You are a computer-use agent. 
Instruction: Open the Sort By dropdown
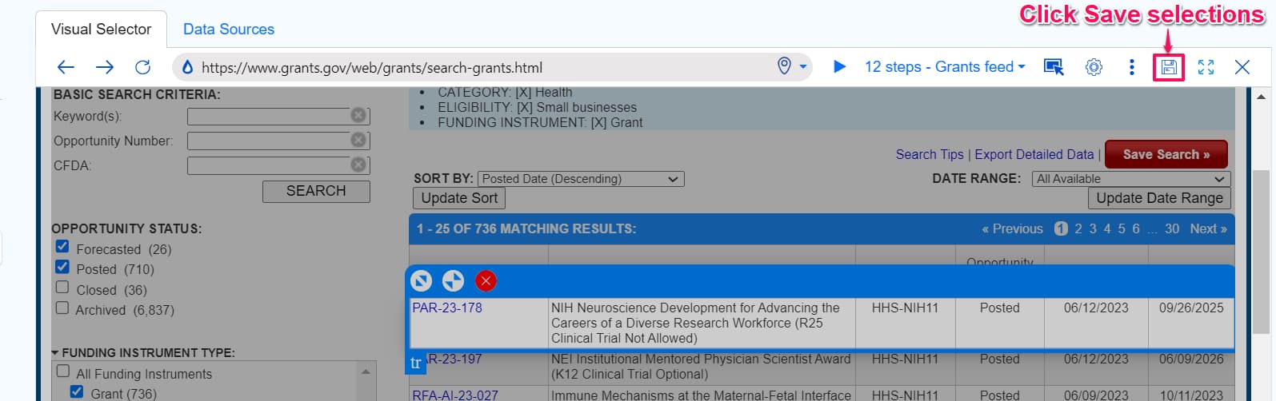pos(580,179)
